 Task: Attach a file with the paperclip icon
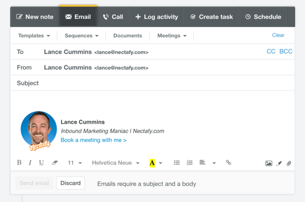(x=289, y=163)
